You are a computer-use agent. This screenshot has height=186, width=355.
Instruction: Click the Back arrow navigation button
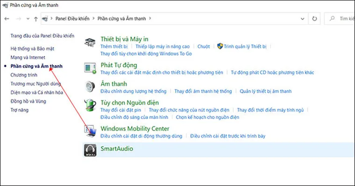tap(7, 19)
